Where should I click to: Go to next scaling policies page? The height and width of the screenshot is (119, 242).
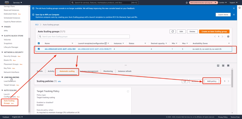(x=228, y=81)
